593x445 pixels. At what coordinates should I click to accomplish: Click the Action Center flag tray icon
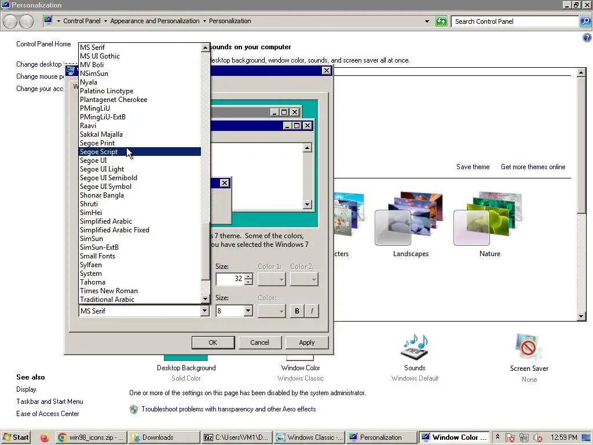point(510,438)
